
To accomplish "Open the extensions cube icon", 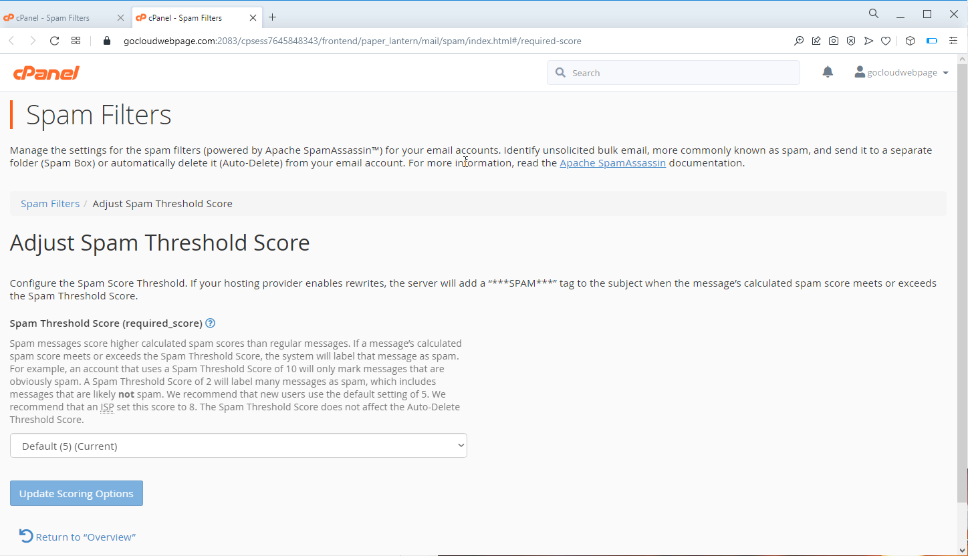I will (x=910, y=41).
